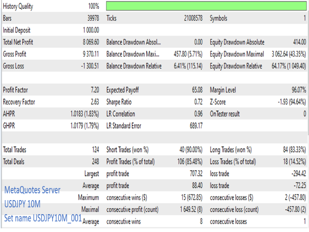Screen dimensions: 309x232
Task: Select GHPR value 1.0179 (1.79%)
Action: [85, 126]
